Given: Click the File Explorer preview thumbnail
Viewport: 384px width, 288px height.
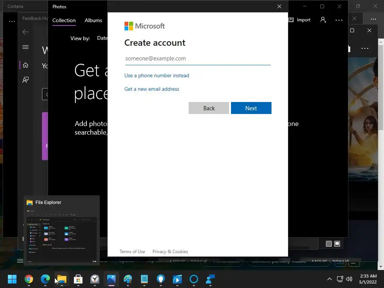Looking at the screenshot, I should pyautogui.click(x=61, y=236).
